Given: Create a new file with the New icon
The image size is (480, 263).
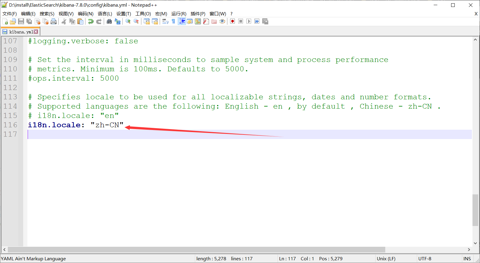Looking at the screenshot, I should tap(5, 21).
